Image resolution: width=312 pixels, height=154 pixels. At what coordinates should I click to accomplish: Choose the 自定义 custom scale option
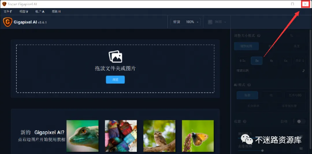click(x=300, y=61)
